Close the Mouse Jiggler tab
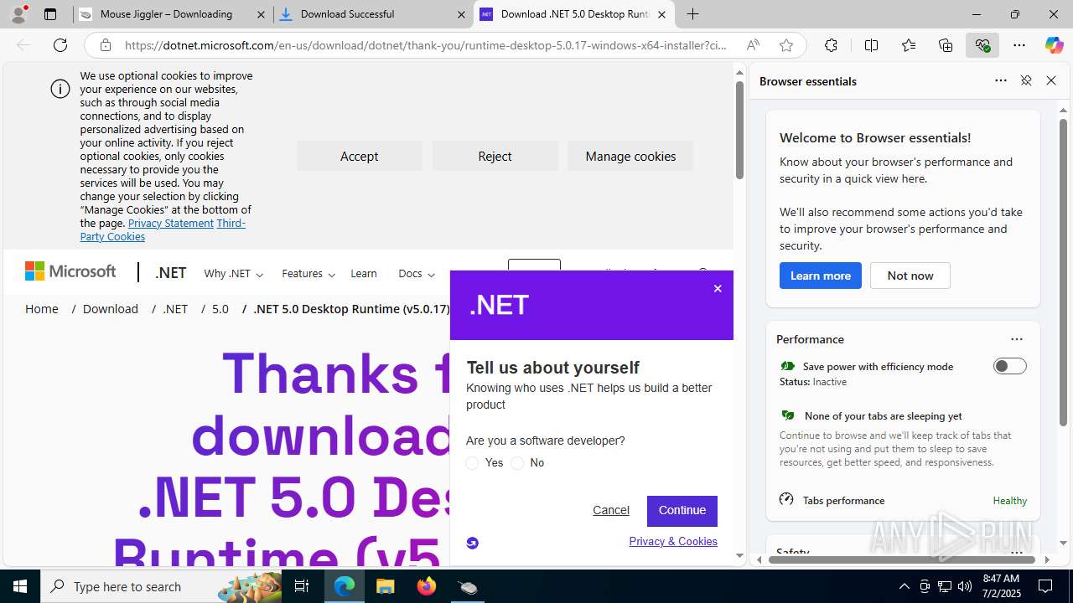 click(261, 14)
